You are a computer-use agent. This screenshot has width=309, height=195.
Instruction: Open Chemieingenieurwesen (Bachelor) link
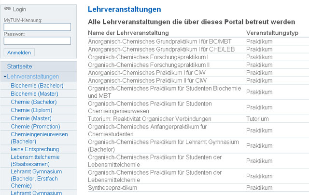[39, 138]
